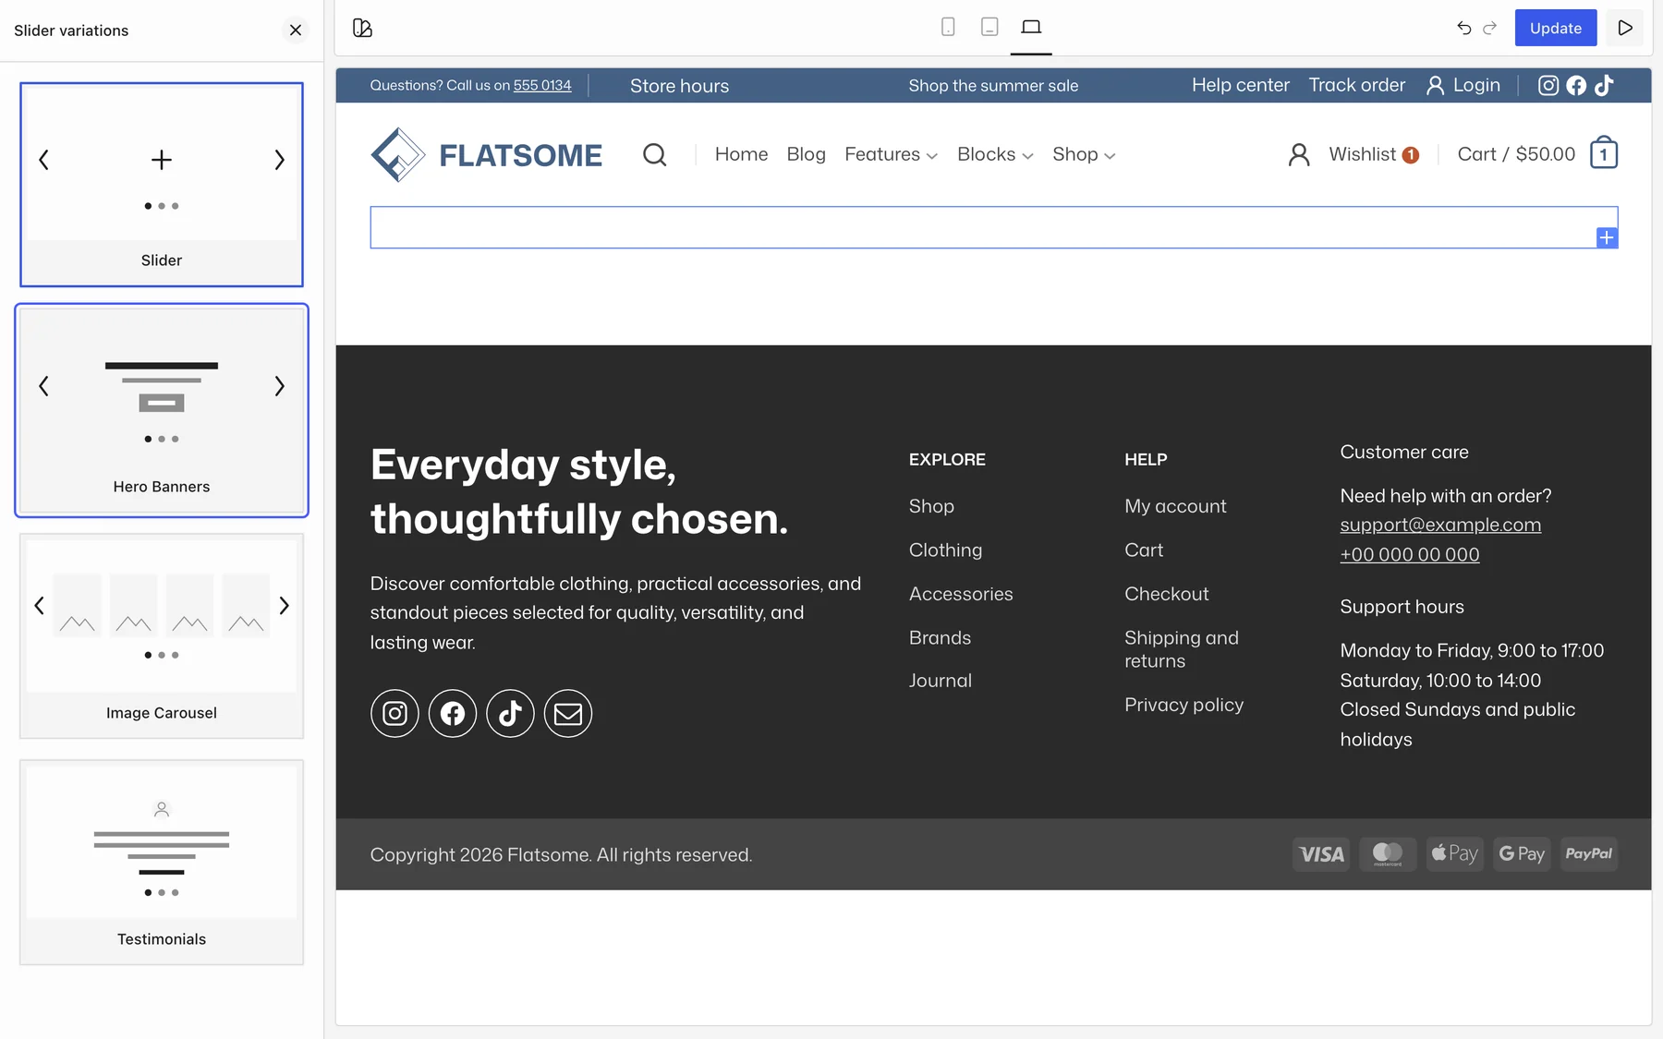Click the Support hours heading
The image size is (1663, 1039).
pos(1402,607)
